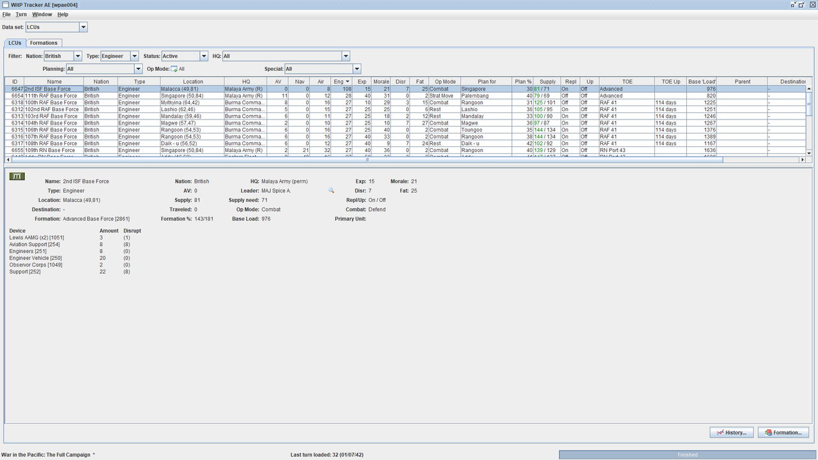Screen dimensions: 818x460
Task: Click the Op Mode column header
Action: 445,82
